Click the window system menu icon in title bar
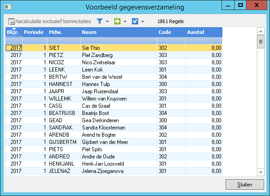 coord(8,7)
